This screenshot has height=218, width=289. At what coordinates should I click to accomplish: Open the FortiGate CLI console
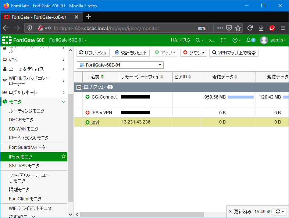[x=211, y=40]
